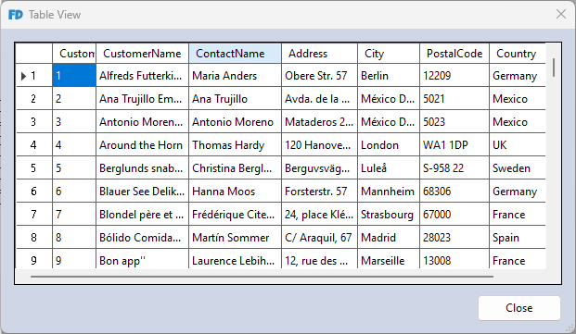Click the PostalCode column header
Screen dimensions: 576x334
pyautogui.click(x=454, y=54)
